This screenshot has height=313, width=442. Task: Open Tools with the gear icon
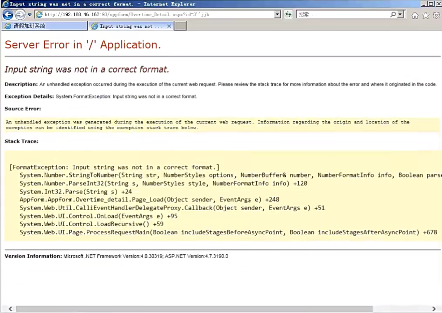pyautogui.click(x=436, y=15)
